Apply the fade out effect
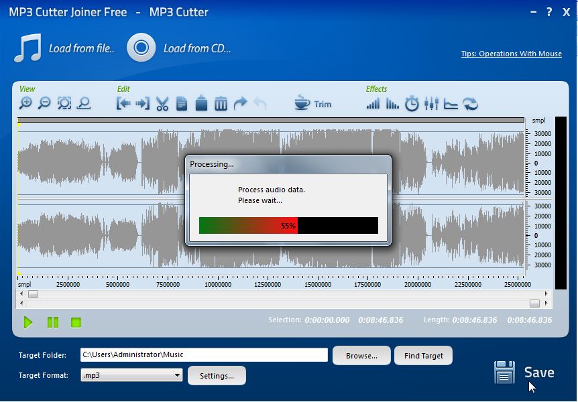This screenshot has height=402, width=578. tap(392, 104)
